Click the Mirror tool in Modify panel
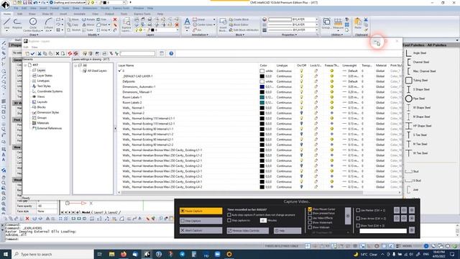The image size is (460, 259). point(88,24)
